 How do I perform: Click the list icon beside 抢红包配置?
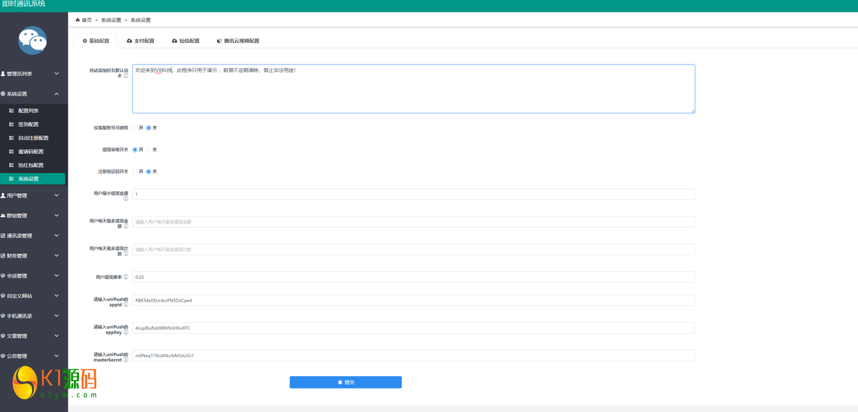point(11,165)
